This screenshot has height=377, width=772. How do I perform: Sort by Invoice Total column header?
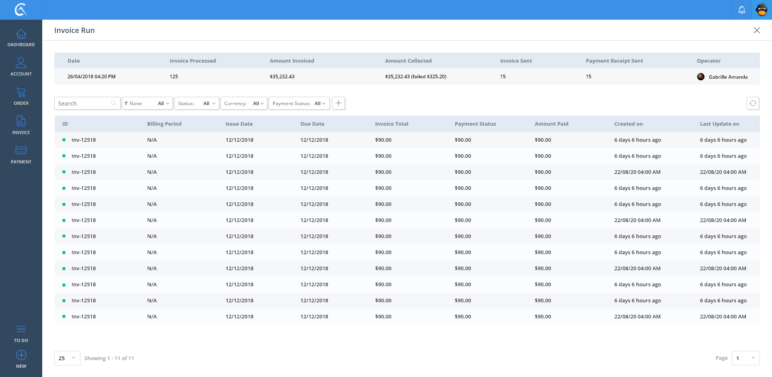(x=391, y=124)
